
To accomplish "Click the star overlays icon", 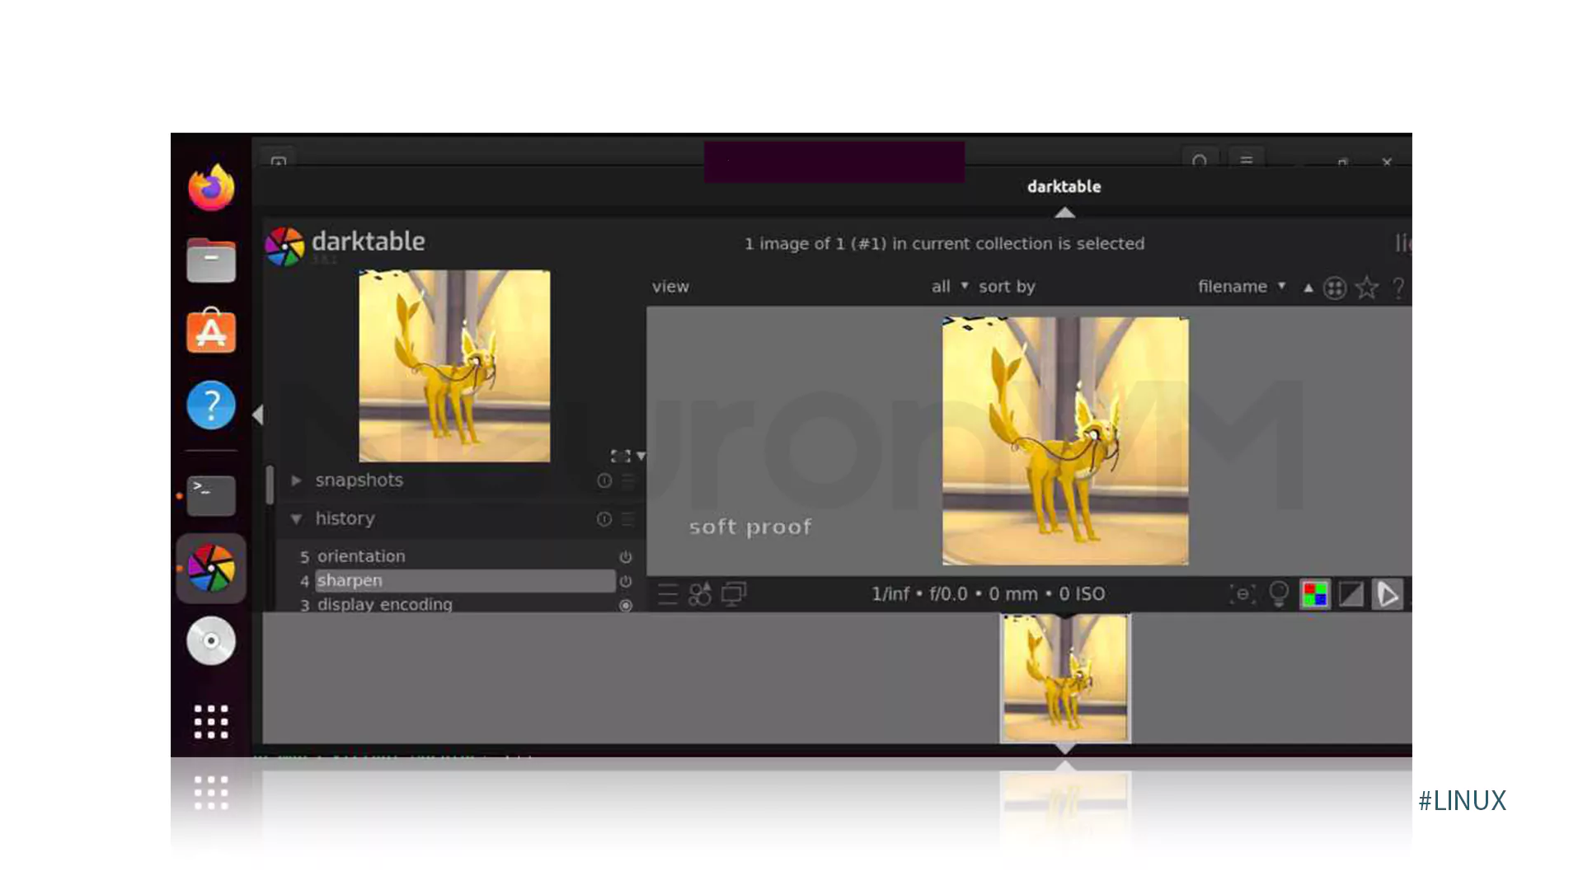I will point(1367,288).
